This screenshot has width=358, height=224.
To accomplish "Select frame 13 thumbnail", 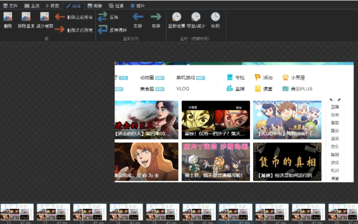I will [x=90, y=212].
